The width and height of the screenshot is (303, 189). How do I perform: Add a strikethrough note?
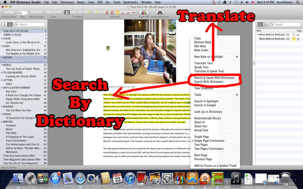coord(128,13)
